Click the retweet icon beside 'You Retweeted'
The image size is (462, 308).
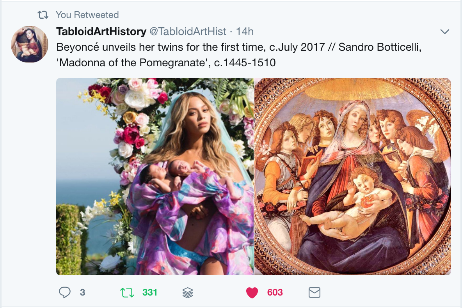[x=43, y=15]
